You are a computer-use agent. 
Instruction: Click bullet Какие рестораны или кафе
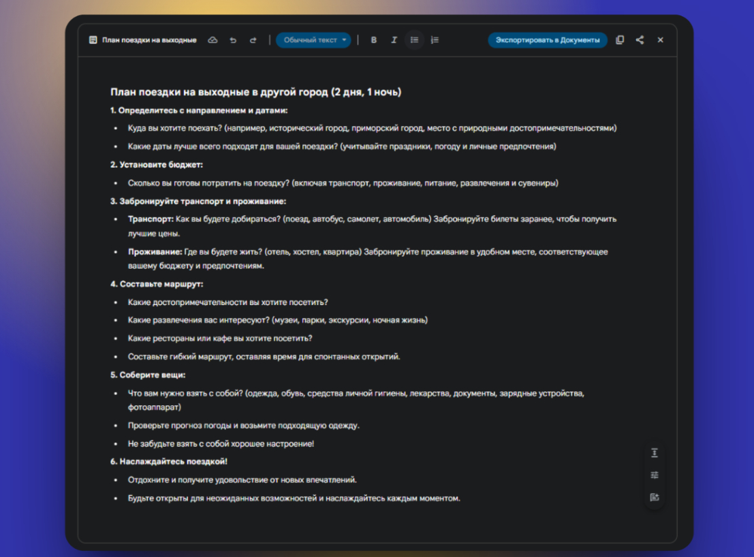click(x=220, y=338)
